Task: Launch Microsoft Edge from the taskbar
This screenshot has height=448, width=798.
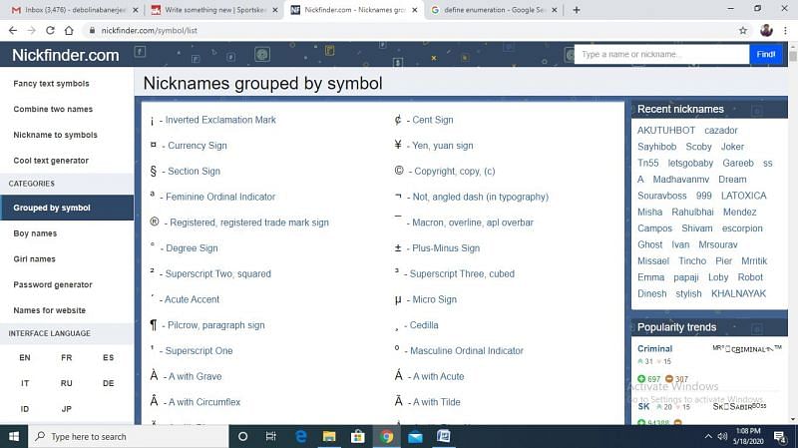Action: (x=300, y=436)
